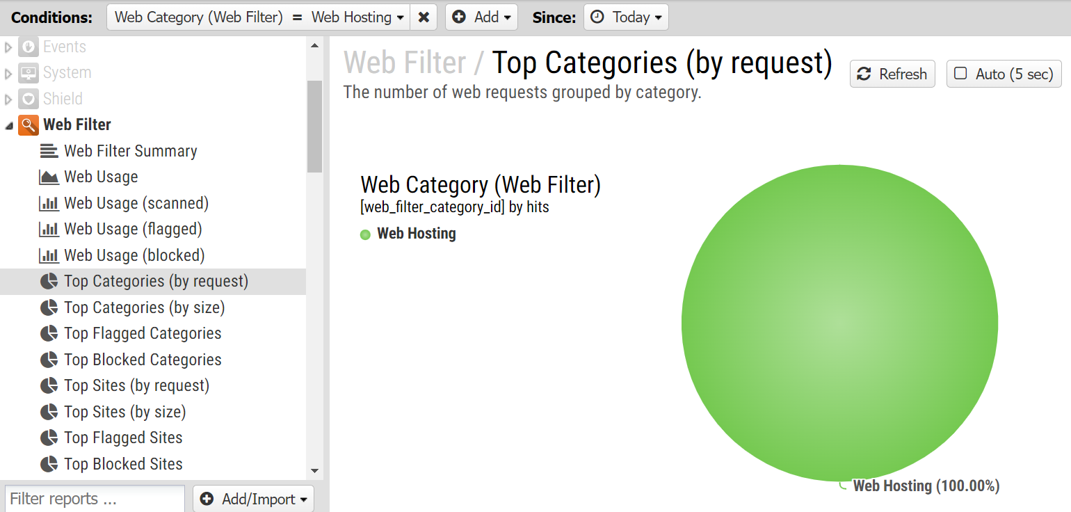Click the Web Filter Summary lines icon
Screen dimensions: 1071x512
[49, 151]
